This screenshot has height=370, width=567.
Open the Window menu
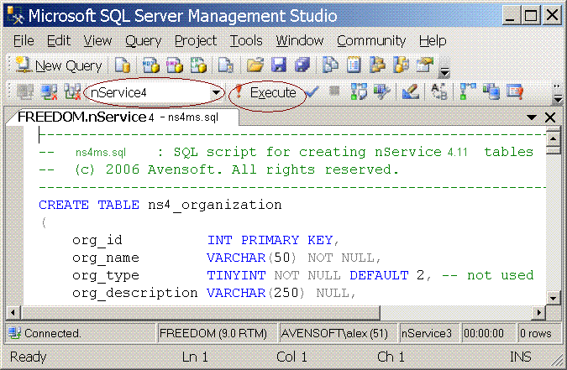299,40
